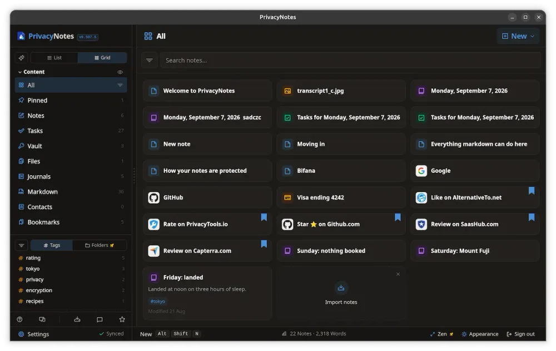This screenshot has height=351, width=556.
Task: Select the Tags tab
Action: pyautogui.click(x=52, y=245)
